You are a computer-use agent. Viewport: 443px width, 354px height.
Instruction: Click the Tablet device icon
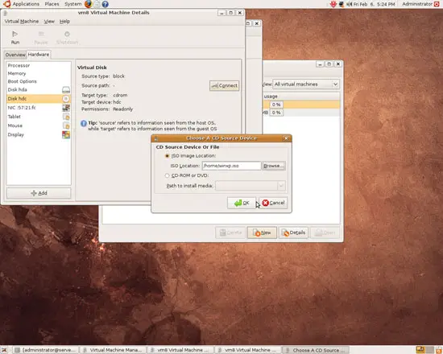coord(66,117)
